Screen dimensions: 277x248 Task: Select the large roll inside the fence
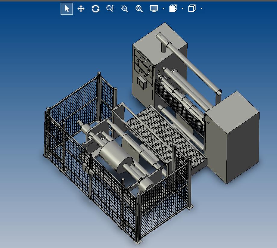tap(115, 157)
